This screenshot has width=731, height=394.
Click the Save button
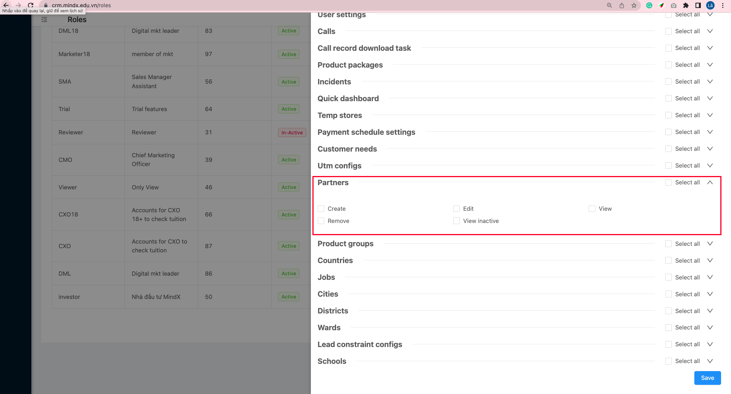(x=707, y=378)
